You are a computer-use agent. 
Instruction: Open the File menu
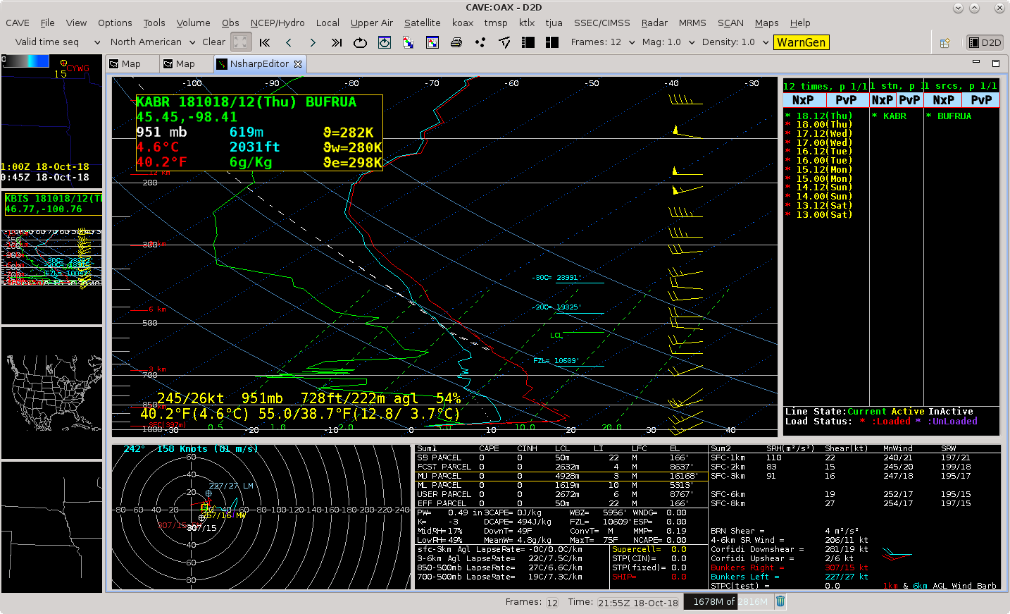[47, 23]
